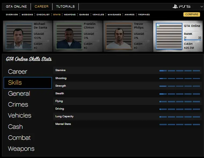Click the PS5 platform logo
The height and width of the screenshot is (158, 204).
(x=181, y=6)
